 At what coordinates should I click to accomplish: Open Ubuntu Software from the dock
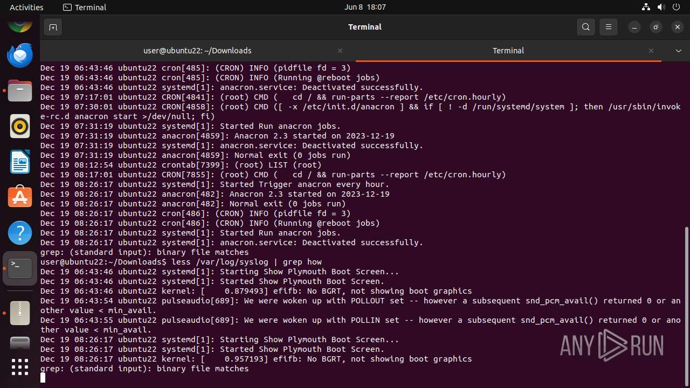[x=20, y=197]
